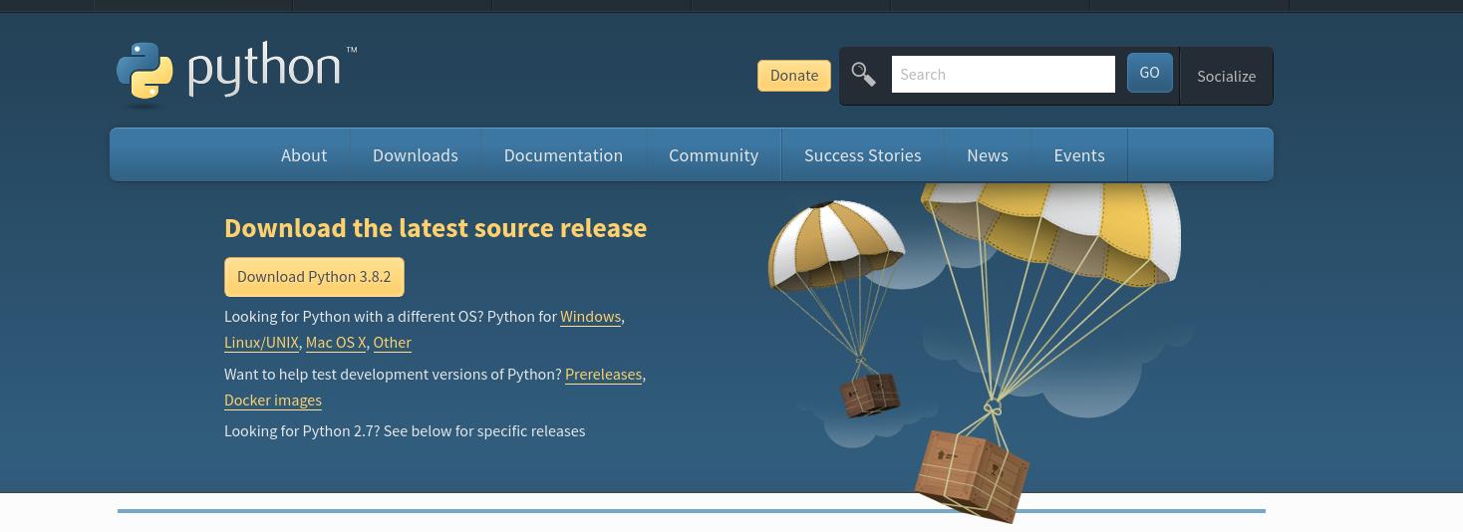Visit the Prereleases link
The width and height of the screenshot is (1463, 532).
(603, 375)
